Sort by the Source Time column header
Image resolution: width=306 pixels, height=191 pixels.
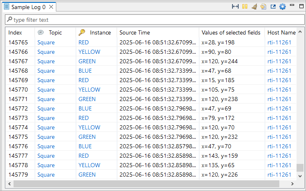click(158, 32)
